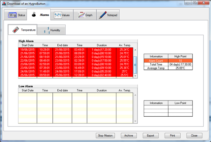Viewport: 211px width, 142px height.
Task: Switch to the Status tab
Action: (x=15, y=15)
